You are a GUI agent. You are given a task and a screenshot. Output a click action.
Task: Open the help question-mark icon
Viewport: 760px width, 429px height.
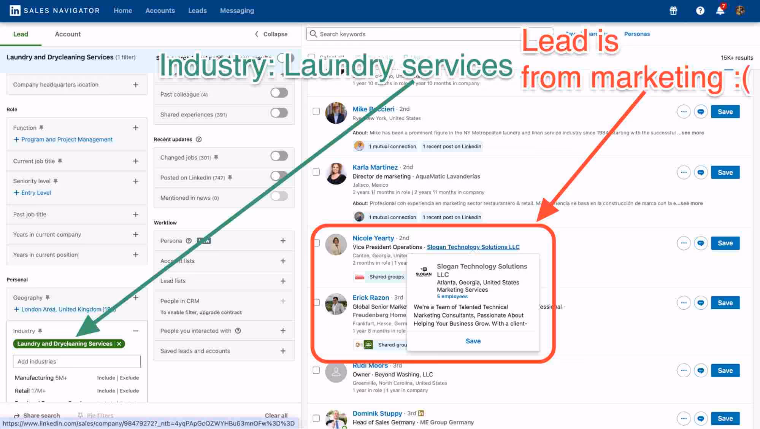700,11
